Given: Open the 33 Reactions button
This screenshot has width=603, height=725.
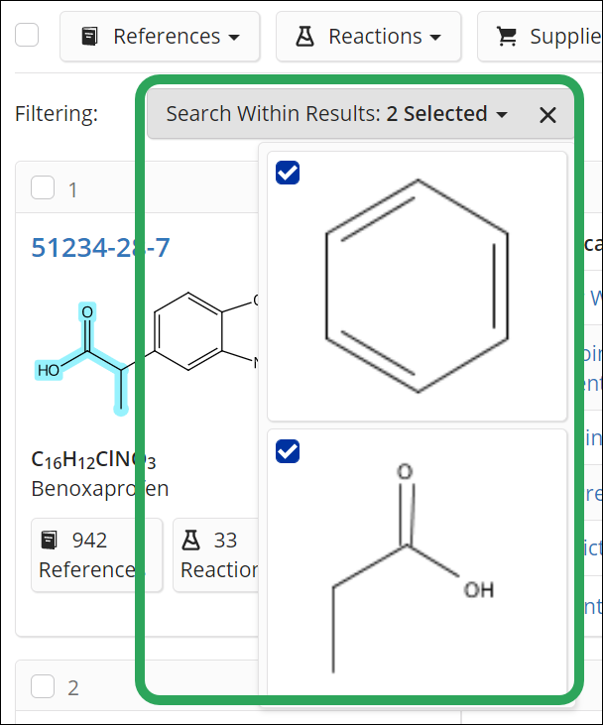Looking at the screenshot, I should pyautogui.click(x=216, y=554).
